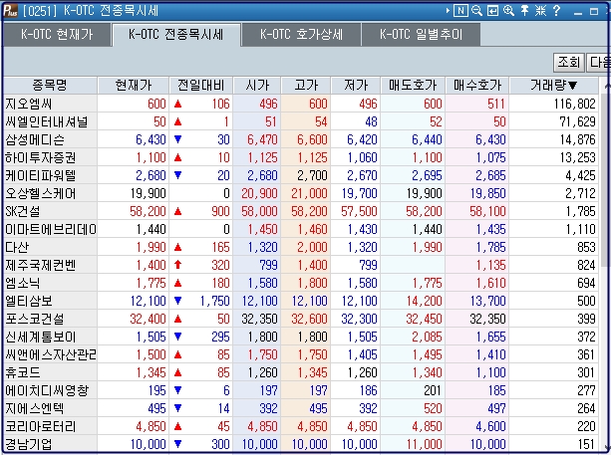The height and width of the screenshot is (455, 611).
Task: Click the Plus logo icon in title bar
Action: pos(10,11)
